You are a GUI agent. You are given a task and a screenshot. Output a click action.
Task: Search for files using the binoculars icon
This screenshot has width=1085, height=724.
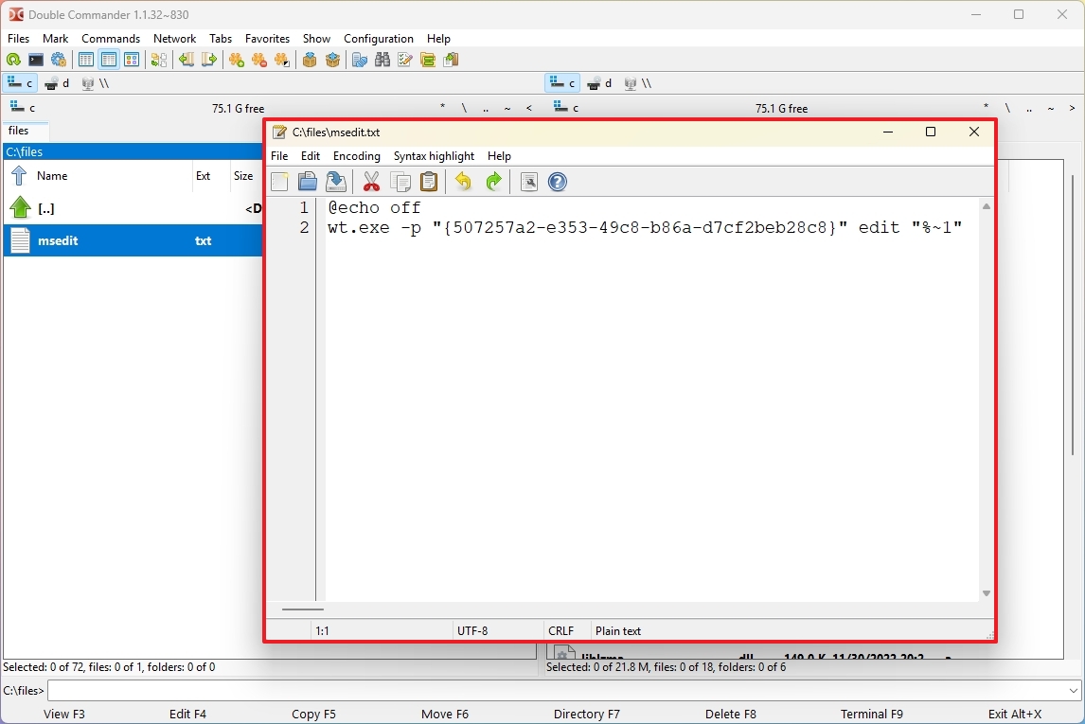382,60
